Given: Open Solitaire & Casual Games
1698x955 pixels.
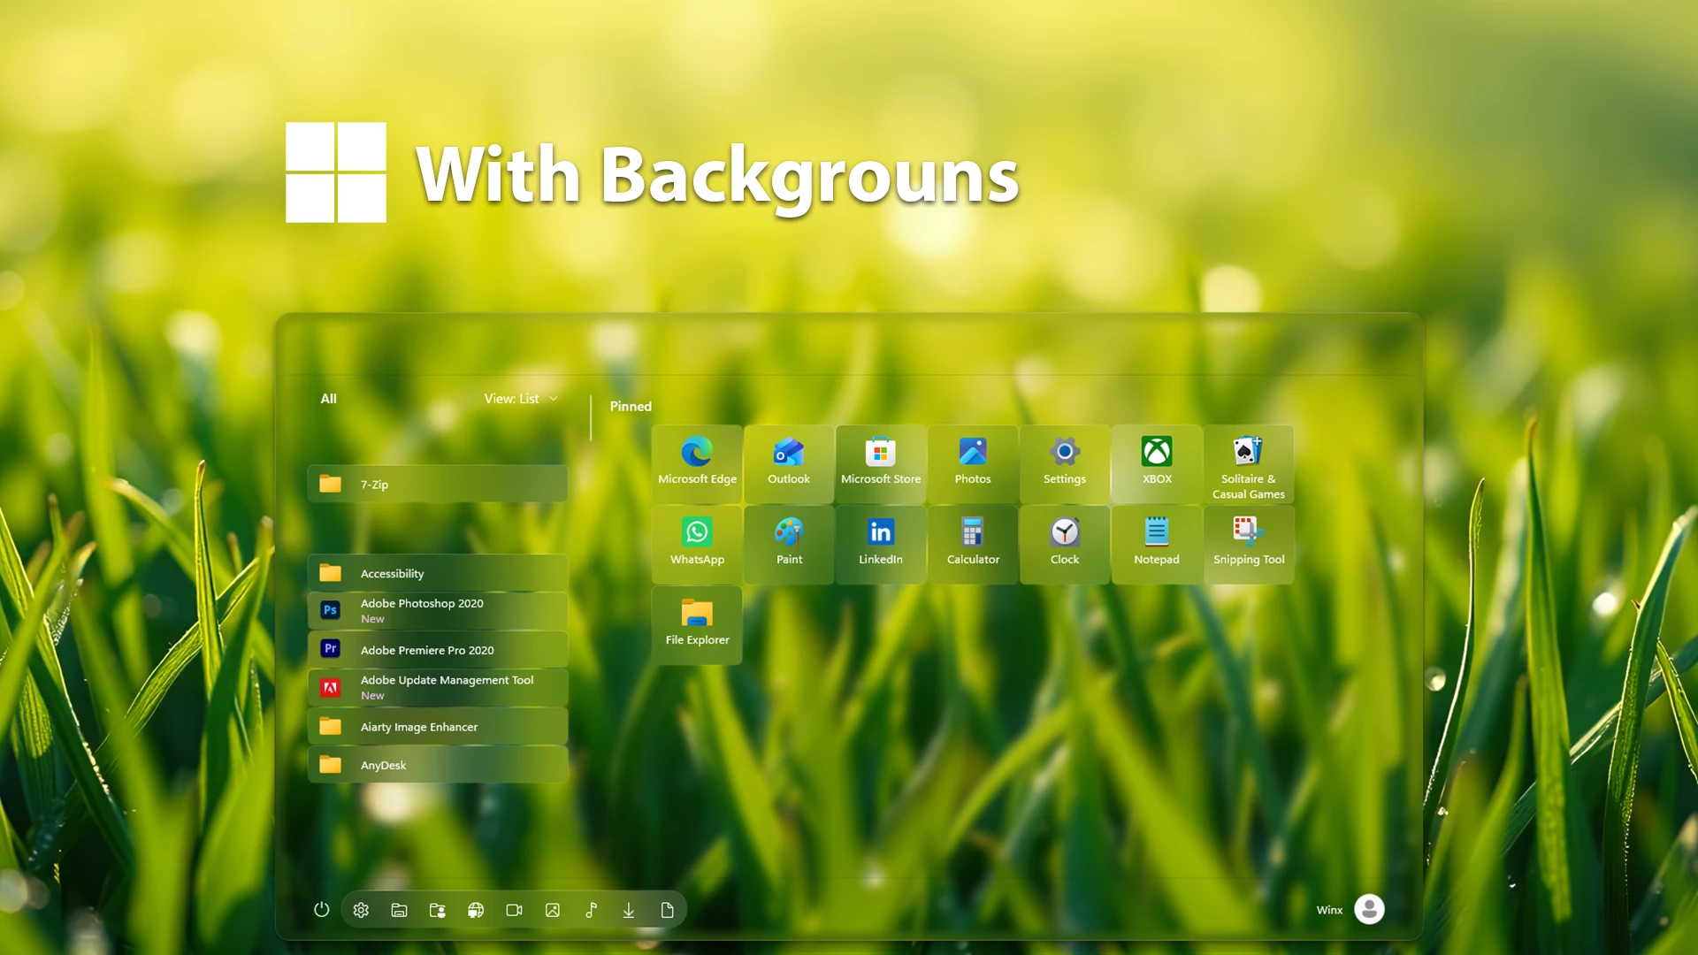Looking at the screenshot, I should coord(1249,464).
